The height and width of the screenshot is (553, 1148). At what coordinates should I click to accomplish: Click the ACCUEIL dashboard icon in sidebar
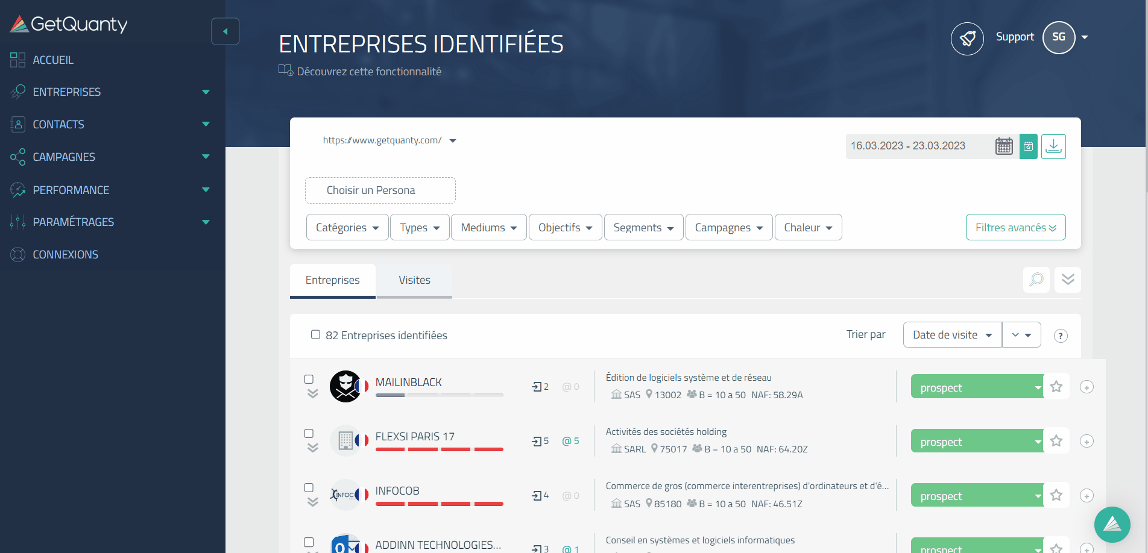point(17,60)
